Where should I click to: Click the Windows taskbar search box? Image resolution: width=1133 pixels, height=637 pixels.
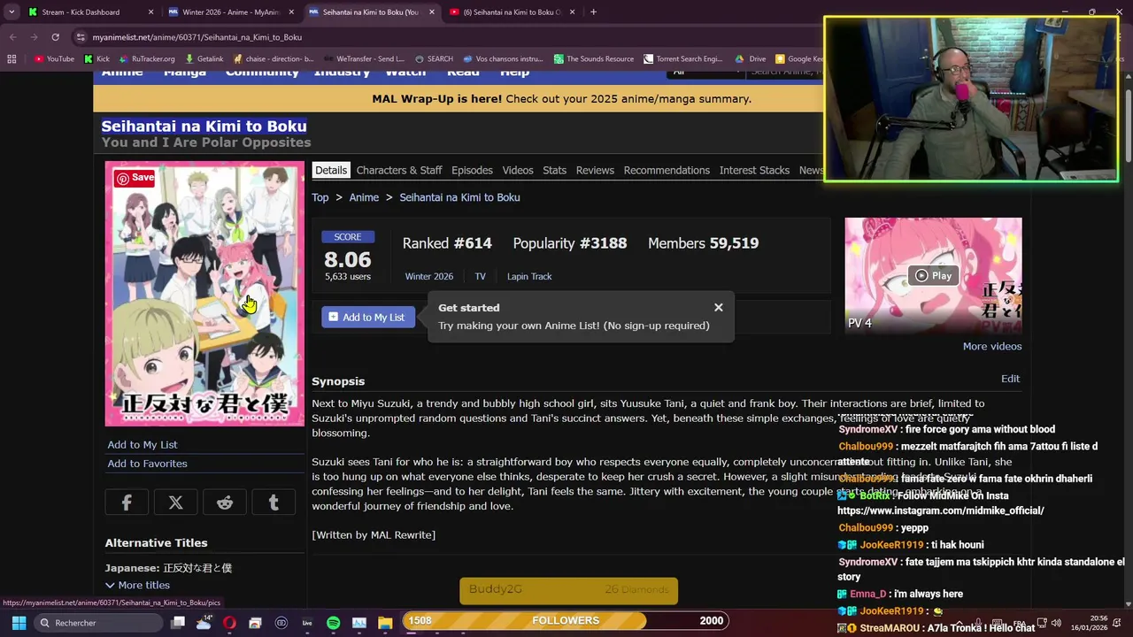[99, 623]
